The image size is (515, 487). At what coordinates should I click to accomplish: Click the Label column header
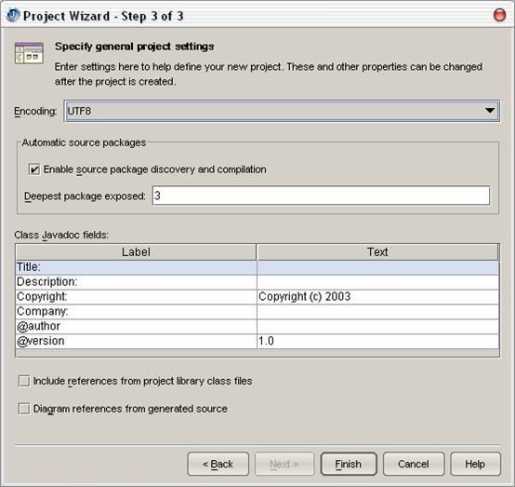(x=136, y=252)
